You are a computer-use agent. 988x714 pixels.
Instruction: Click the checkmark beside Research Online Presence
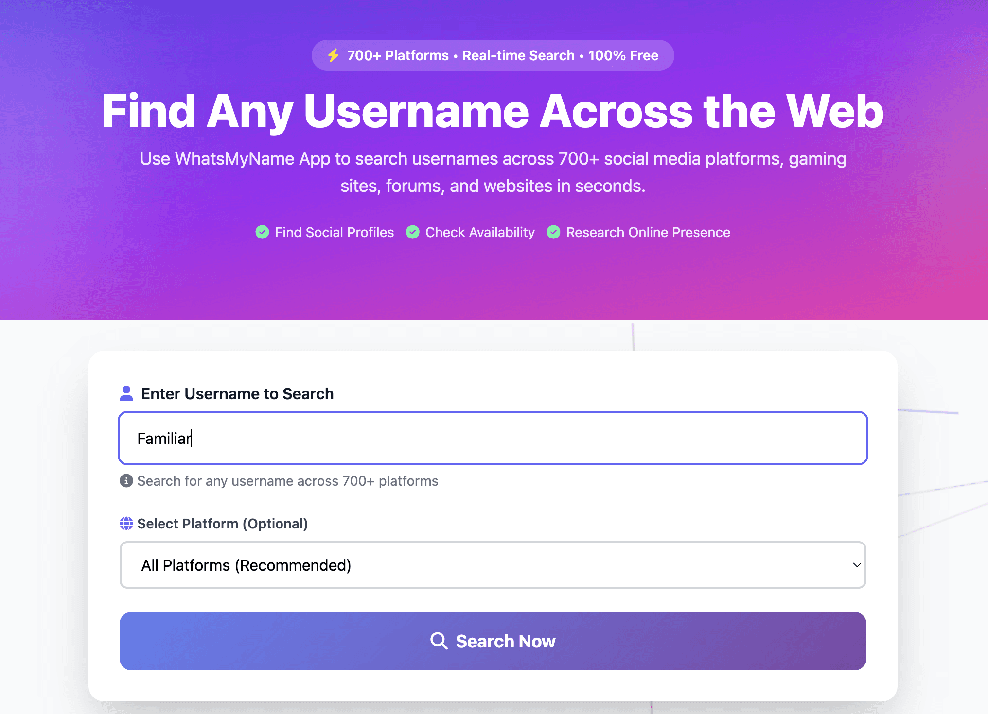point(553,232)
